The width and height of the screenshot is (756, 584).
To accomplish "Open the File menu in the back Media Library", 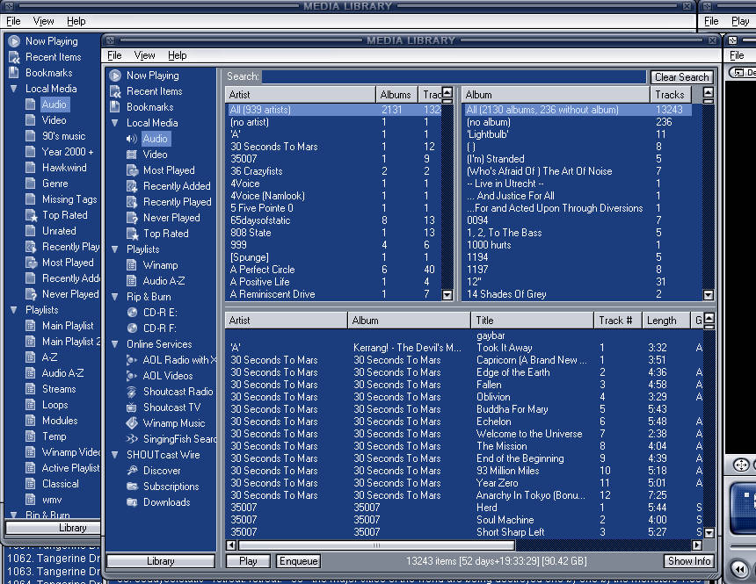I will pyautogui.click(x=13, y=21).
